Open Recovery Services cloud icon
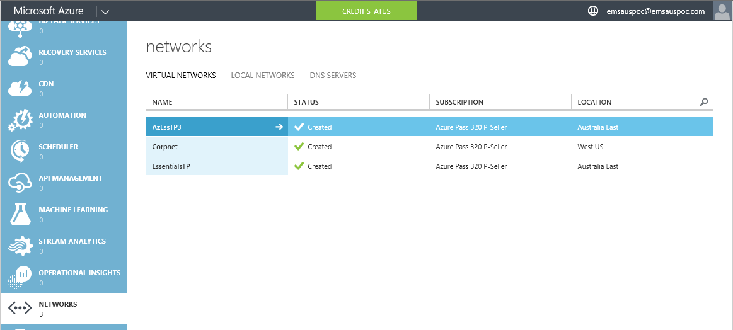733x330 pixels. [x=20, y=57]
